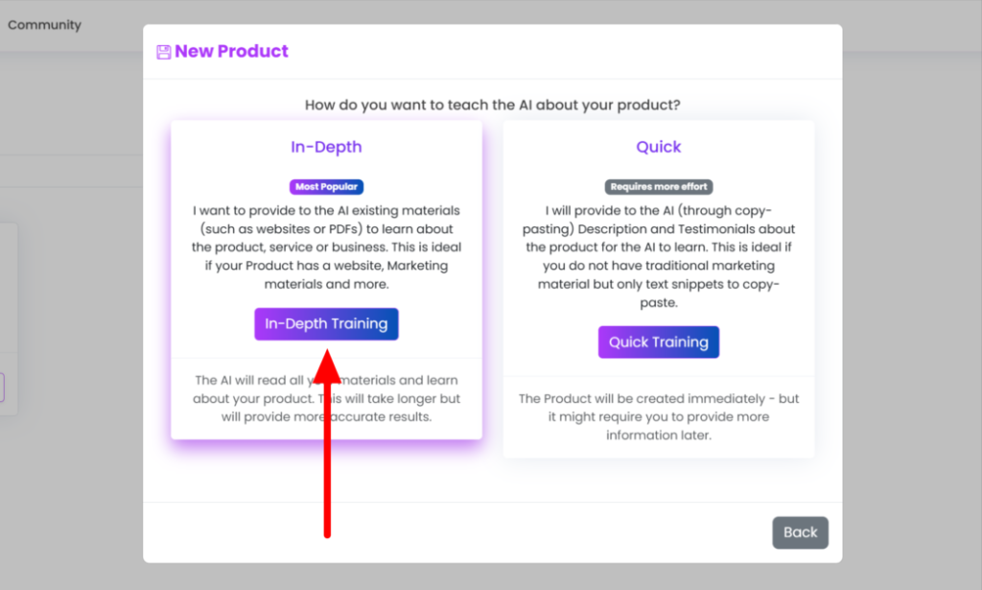The height and width of the screenshot is (590, 982).
Task: Select the Quick card heading
Action: pos(658,147)
